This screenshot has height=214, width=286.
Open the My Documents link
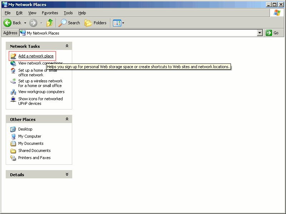31,143
